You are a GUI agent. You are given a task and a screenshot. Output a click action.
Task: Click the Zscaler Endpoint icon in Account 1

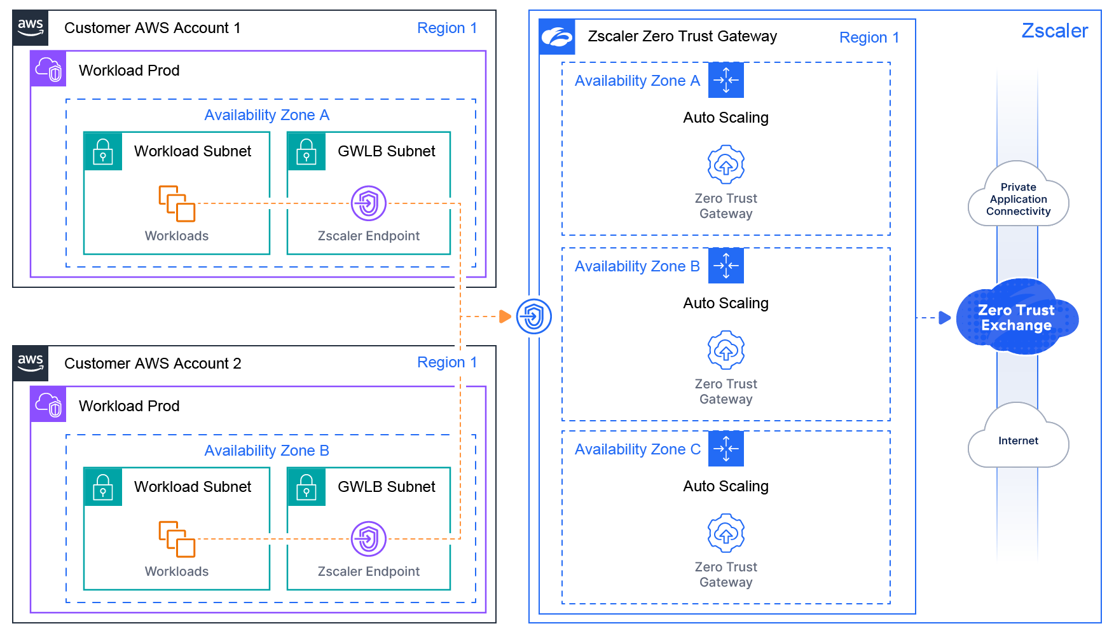click(x=369, y=203)
